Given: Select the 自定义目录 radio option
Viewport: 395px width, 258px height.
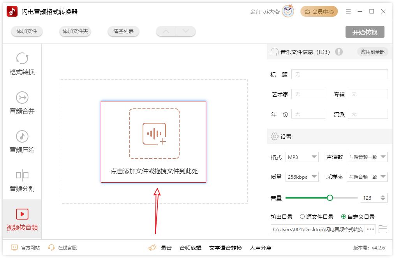Looking at the screenshot, I should pos(343,217).
